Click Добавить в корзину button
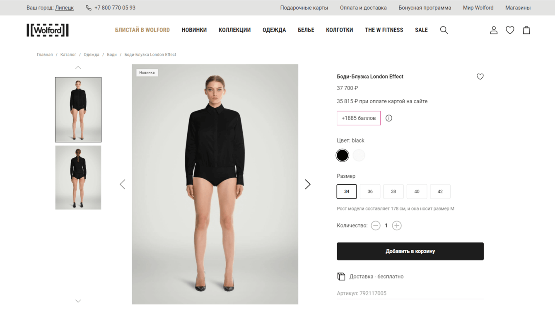 410,251
